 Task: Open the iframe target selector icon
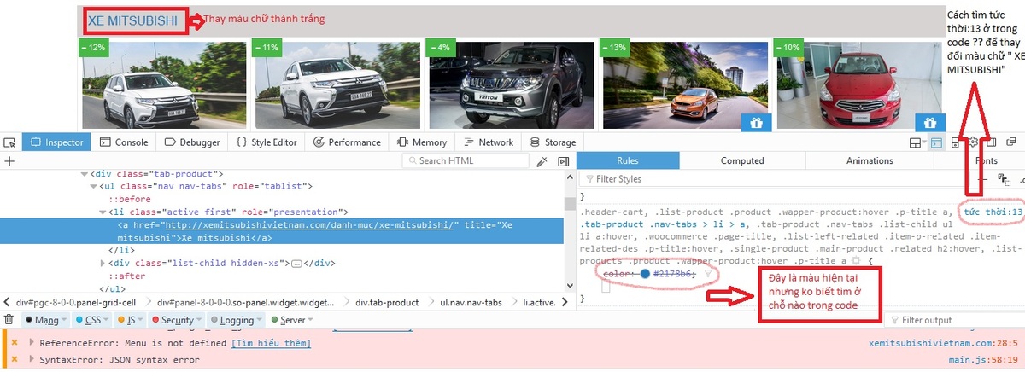[x=917, y=142]
